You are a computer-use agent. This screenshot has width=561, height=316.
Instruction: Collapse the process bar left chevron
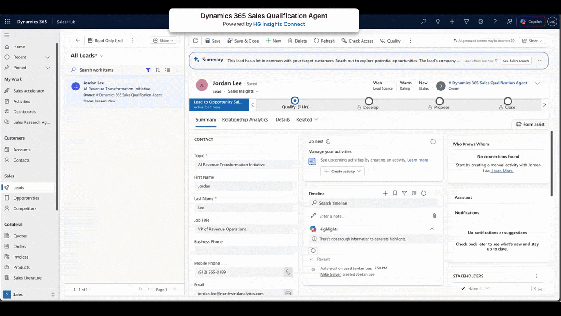[253, 105]
